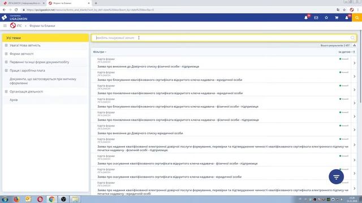Select Документи, що застосовуються при митному оформленні

pos(43,81)
